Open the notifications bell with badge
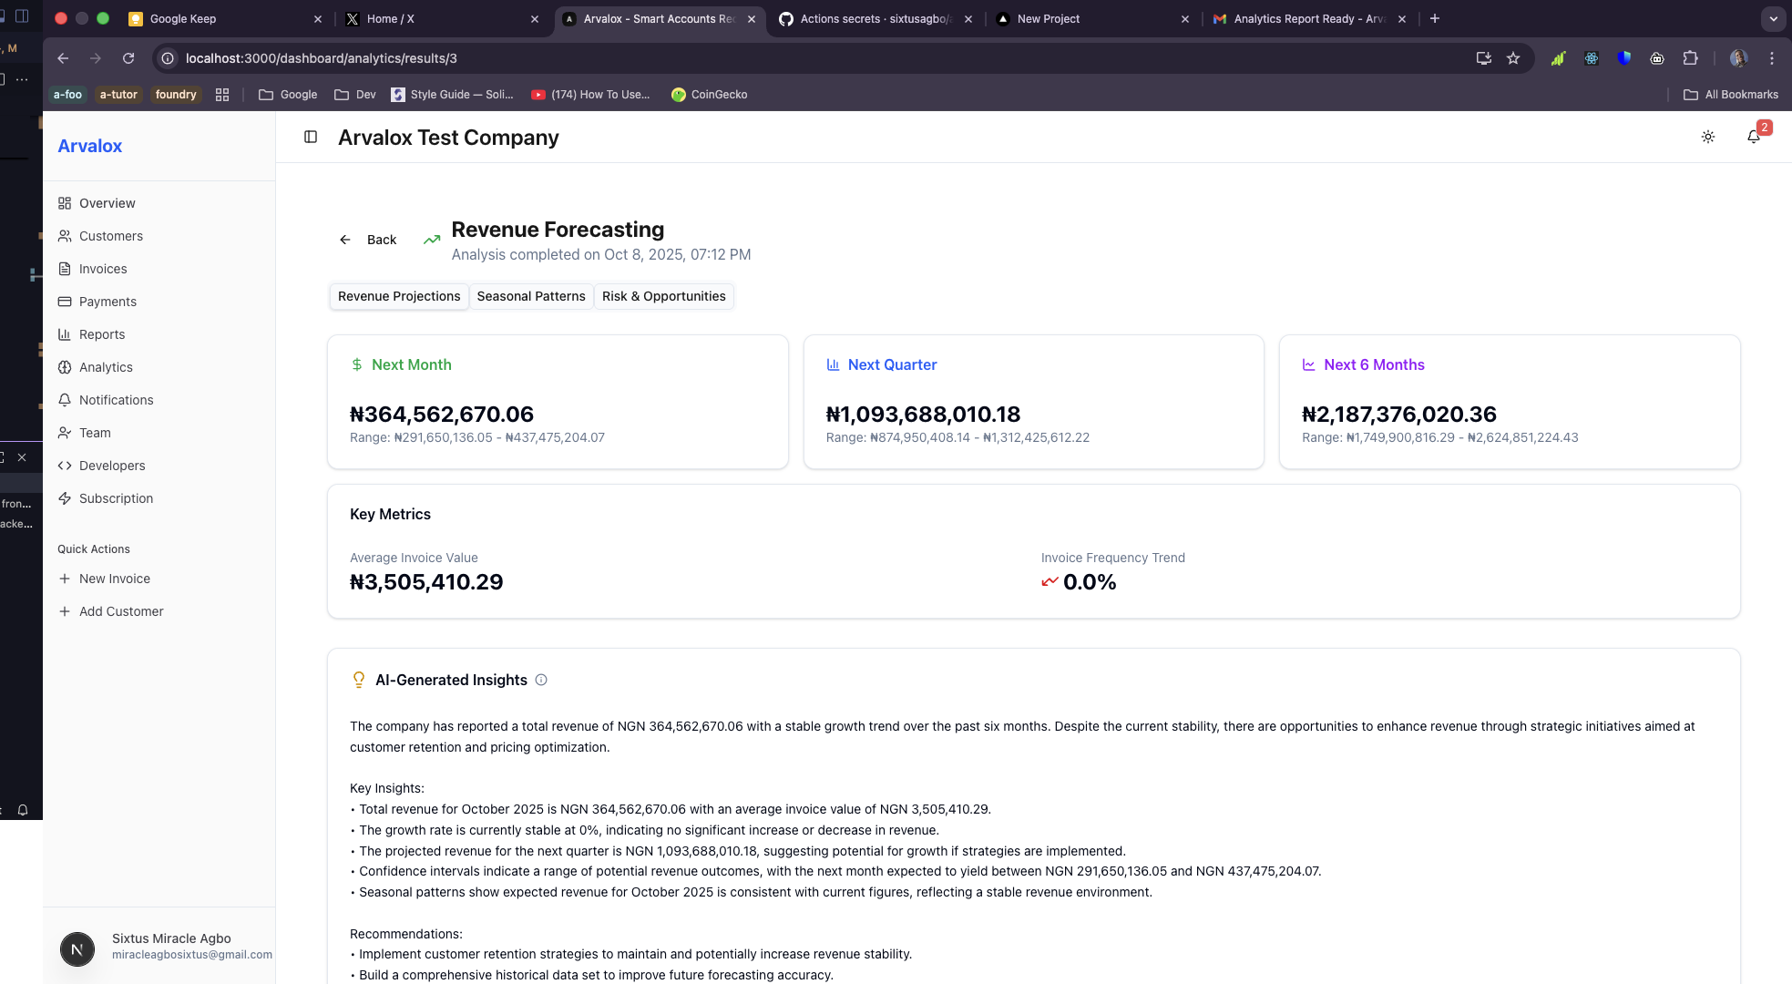Image resolution: width=1792 pixels, height=984 pixels. (1754, 137)
